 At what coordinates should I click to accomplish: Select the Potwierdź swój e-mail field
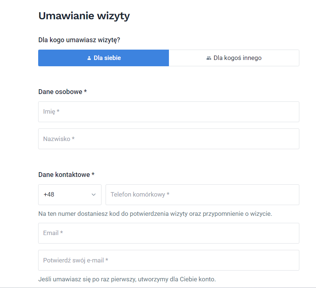(169, 260)
